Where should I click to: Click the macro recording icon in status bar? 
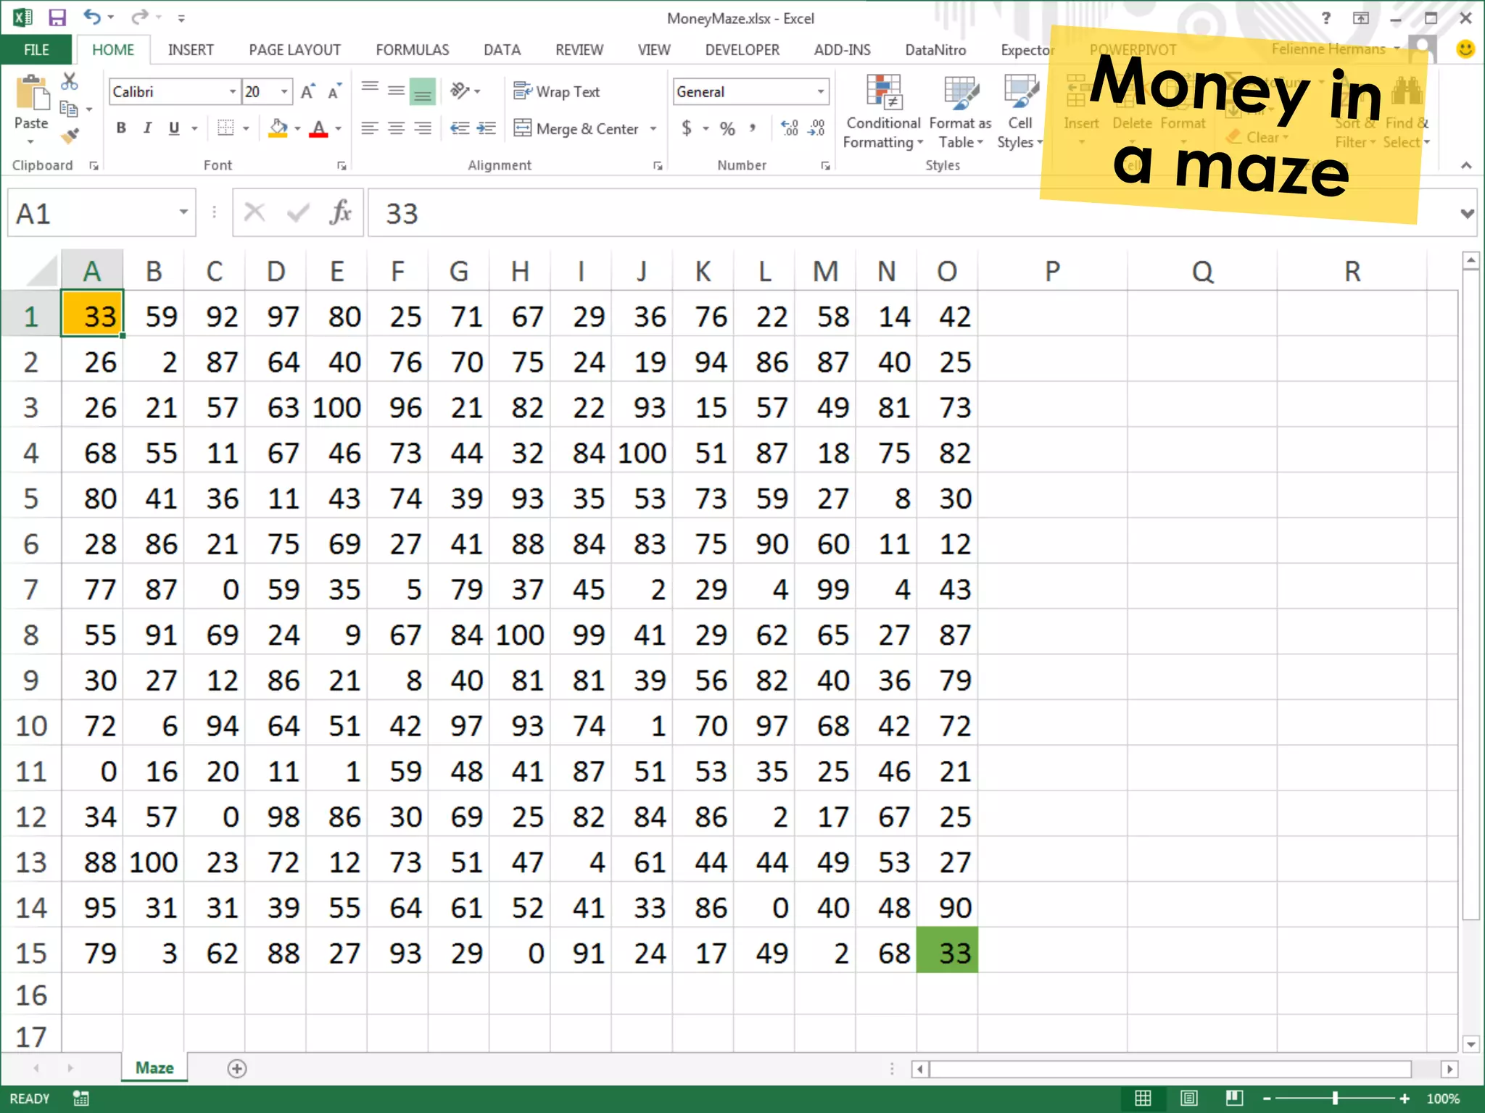pos(81,1099)
